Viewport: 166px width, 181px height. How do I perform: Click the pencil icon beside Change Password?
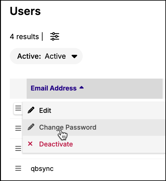31,127
